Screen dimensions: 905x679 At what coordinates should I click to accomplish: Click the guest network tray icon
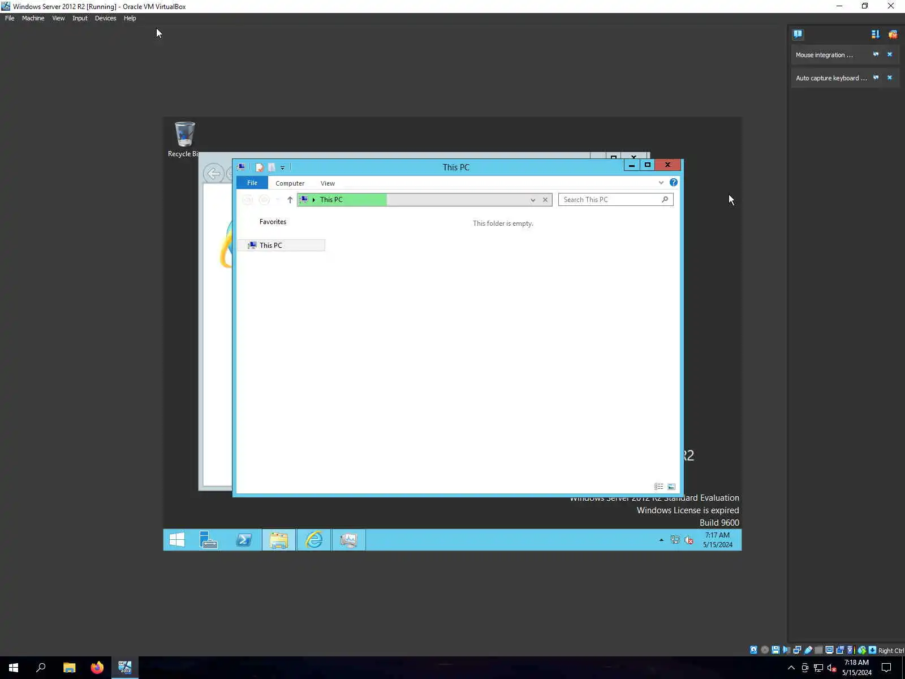(675, 540)
